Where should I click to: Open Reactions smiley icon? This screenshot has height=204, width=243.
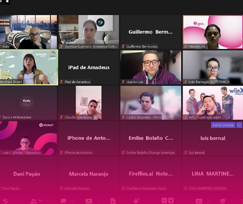(x=223, y=201)
